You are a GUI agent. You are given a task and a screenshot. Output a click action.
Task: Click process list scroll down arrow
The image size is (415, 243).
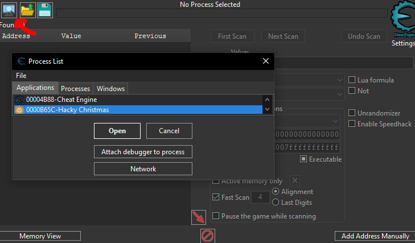click(267, 109)
